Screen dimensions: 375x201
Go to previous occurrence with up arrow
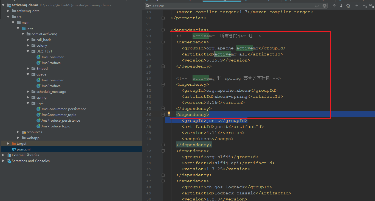pos(334,6)
